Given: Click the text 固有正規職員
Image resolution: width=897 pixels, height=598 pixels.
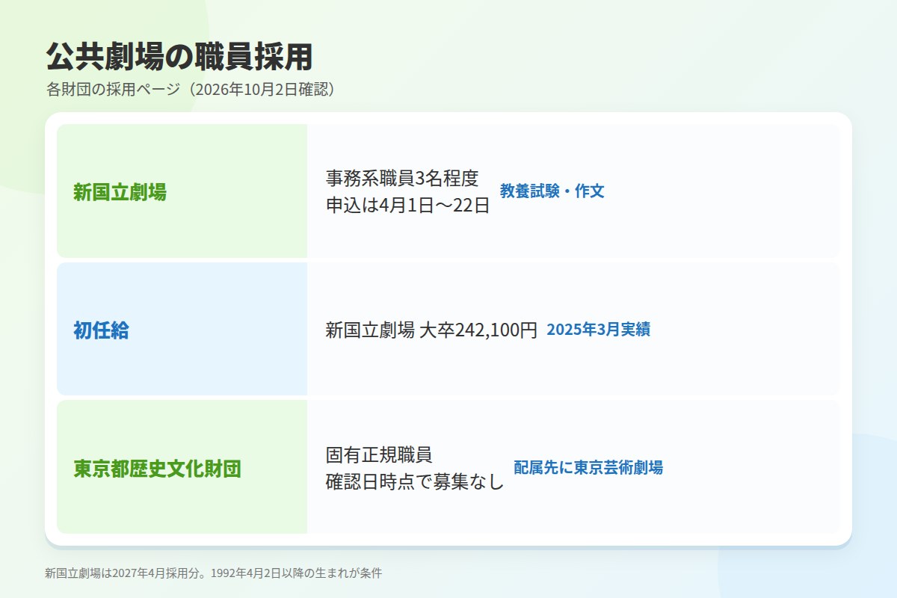Looking at the screenshot, I should click(379, 454).
